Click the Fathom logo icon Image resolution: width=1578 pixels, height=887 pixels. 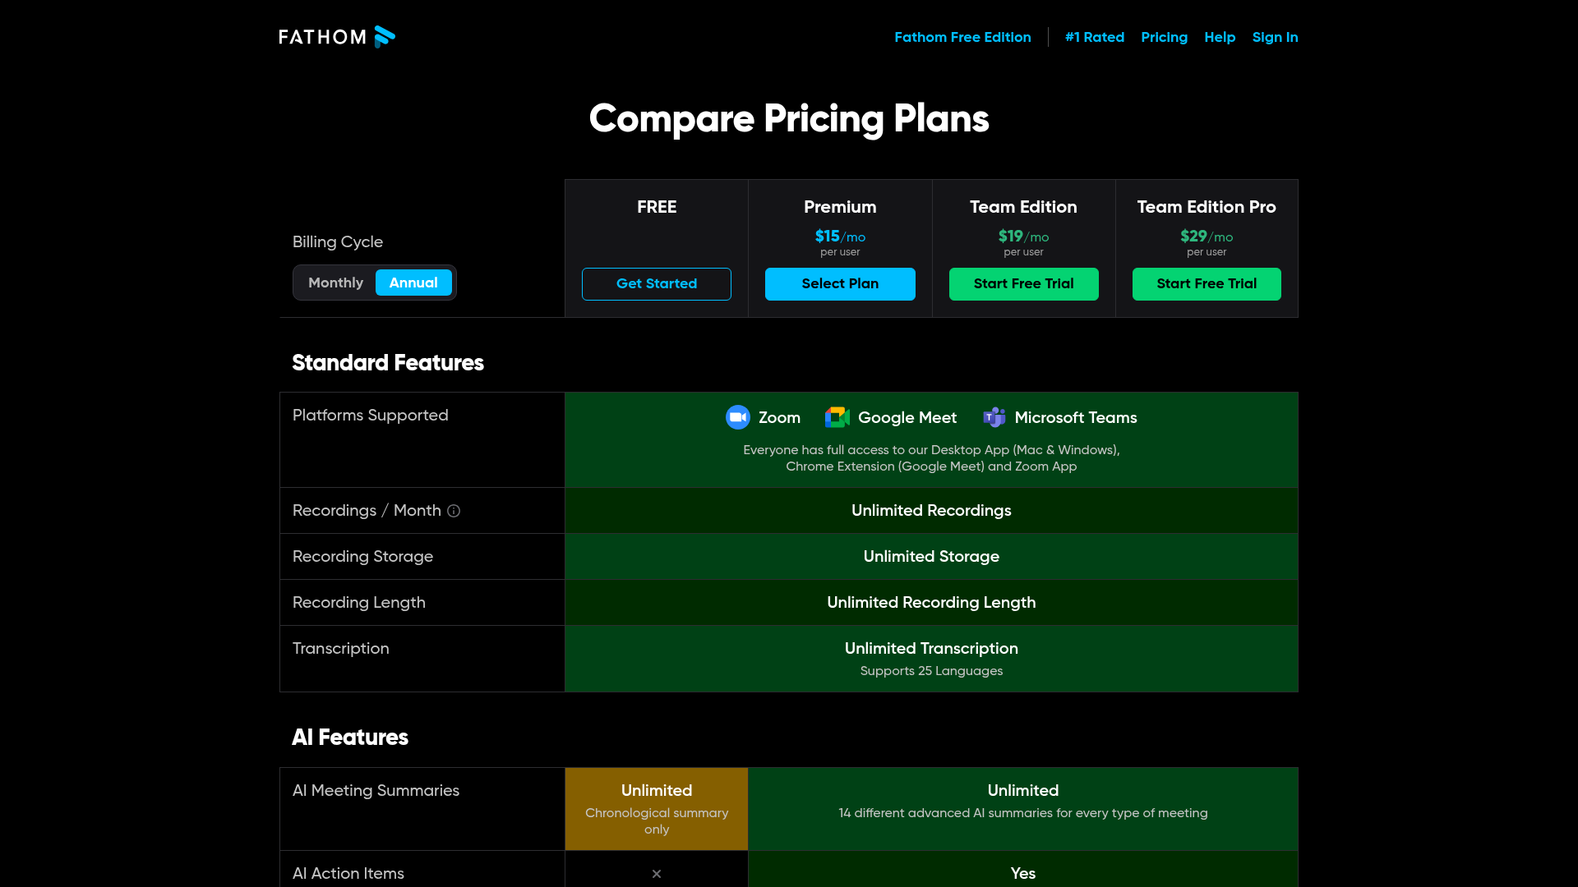(x=385, y=37)
